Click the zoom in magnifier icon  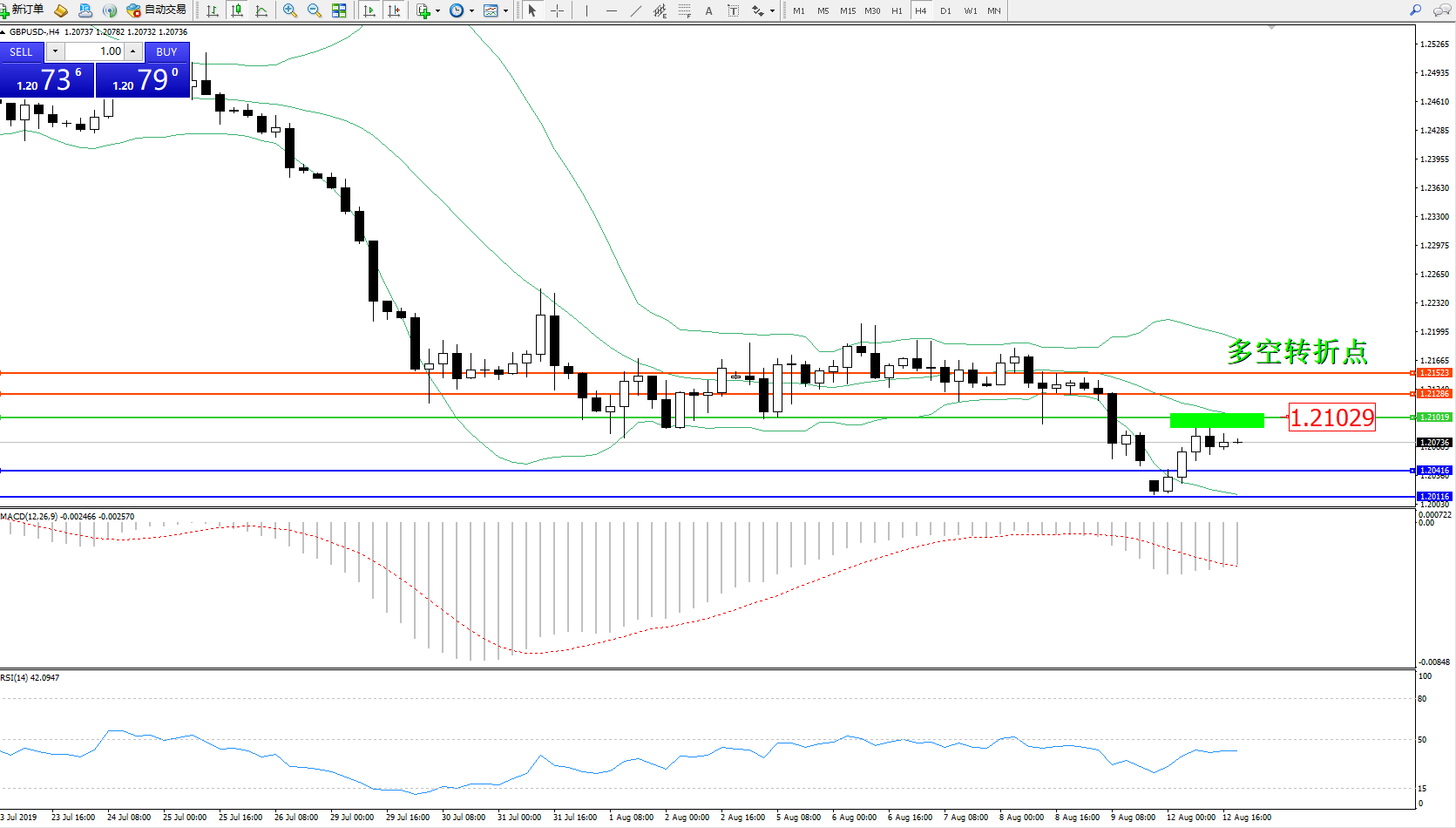click(x=290, y=10)
